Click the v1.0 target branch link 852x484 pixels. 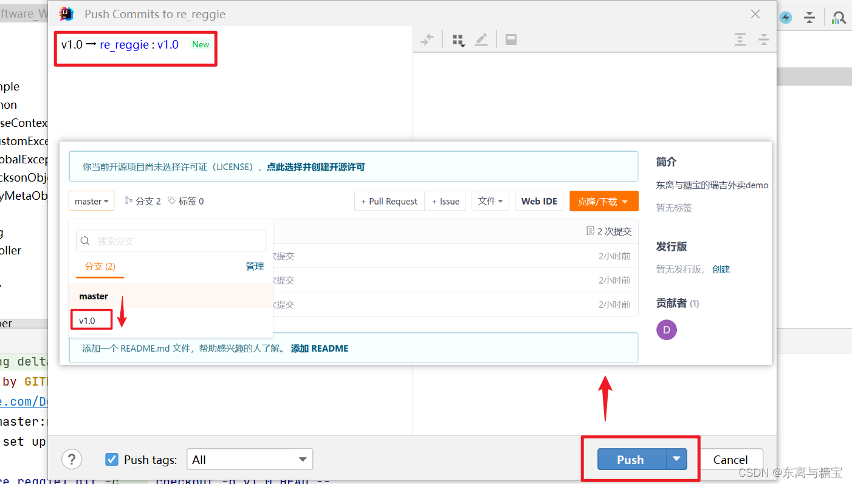[x=168, y=44]
